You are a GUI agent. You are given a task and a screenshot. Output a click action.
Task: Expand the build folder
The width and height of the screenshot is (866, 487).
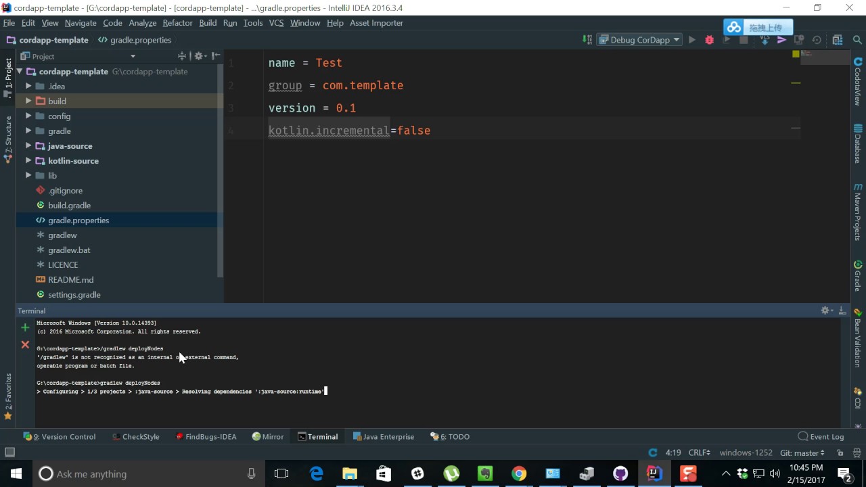pos(28,101)
